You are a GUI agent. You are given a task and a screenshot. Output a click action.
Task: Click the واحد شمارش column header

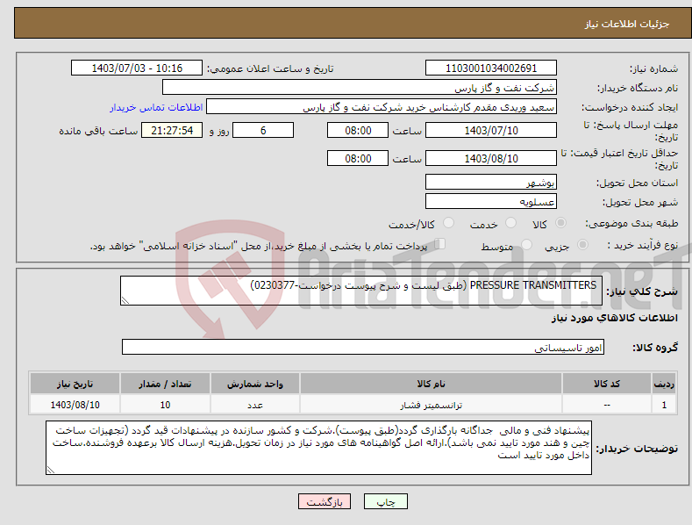coord(255,384)
